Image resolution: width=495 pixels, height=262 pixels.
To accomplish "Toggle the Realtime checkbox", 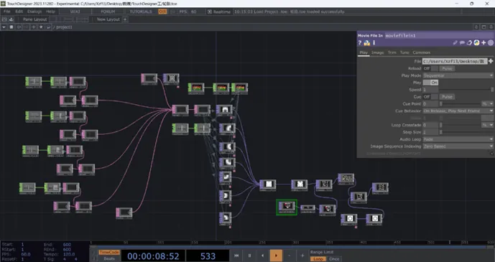I will [210, 11].
